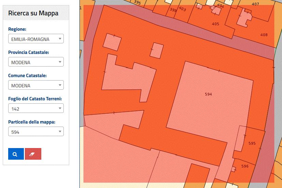Viewport: 282px width, 188px height.
Task: Choose parcel 403 on the map
Action: (182, 9)
